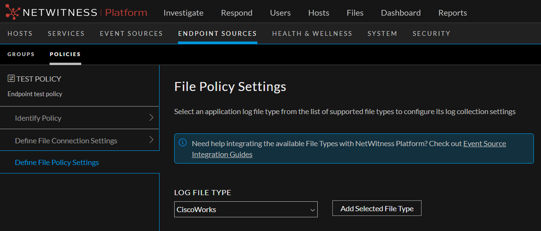Click the 'Select an application log file type' instruction
Image resolution: width=541 pixels, height=231 pixels.
(x=345, y=112)
